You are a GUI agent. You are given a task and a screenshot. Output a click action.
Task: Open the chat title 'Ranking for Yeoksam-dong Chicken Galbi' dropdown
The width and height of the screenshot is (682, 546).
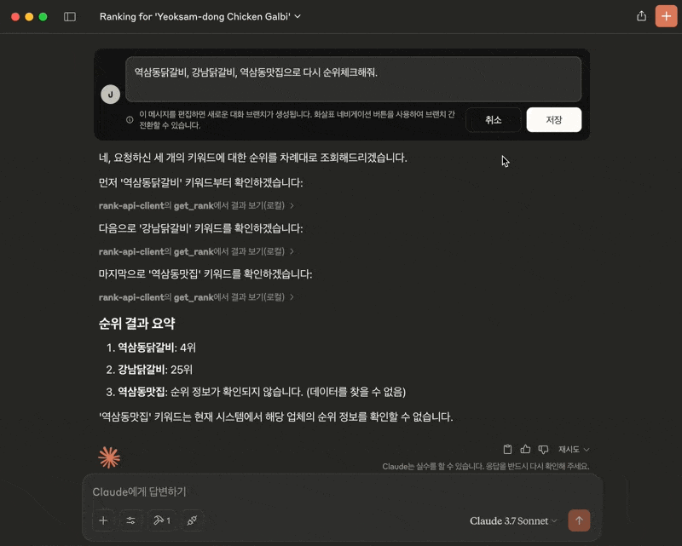click(x=200, y=16)
